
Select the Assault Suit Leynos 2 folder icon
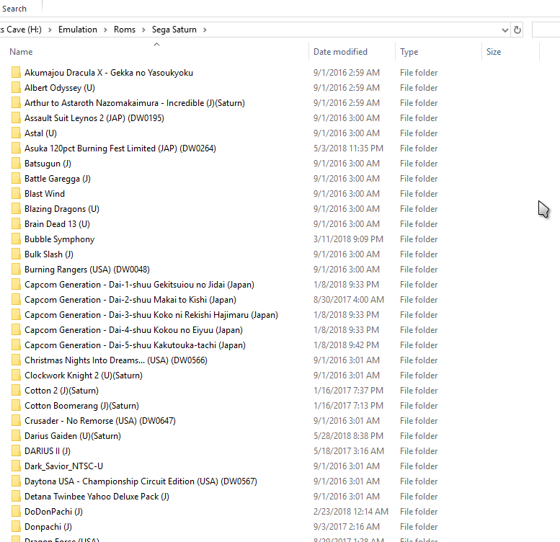(x=16, y=117)
